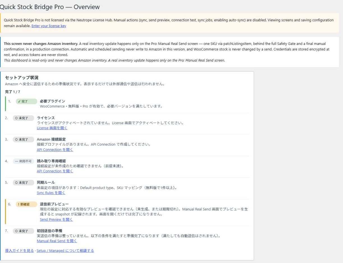Viewport: 343px width, 263px height.
Task: Click the 接続プロファイルがありません description text
Action: (x=94, y=144)
